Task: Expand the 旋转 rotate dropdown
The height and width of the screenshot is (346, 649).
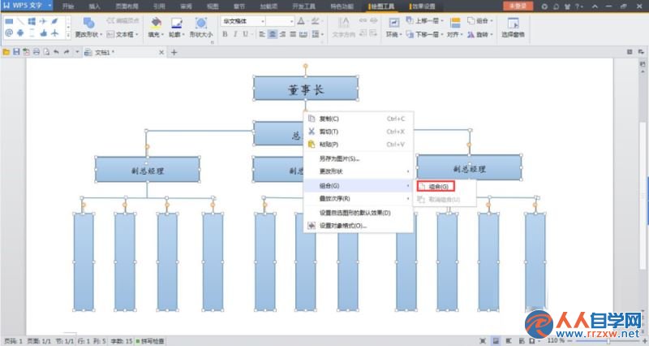Action: 492,35
